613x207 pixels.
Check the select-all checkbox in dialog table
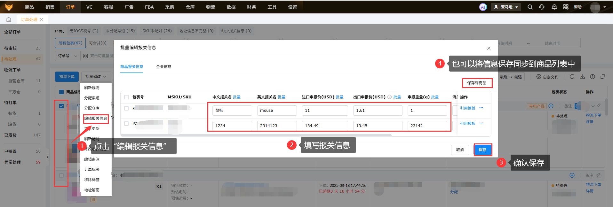point(126,97)
